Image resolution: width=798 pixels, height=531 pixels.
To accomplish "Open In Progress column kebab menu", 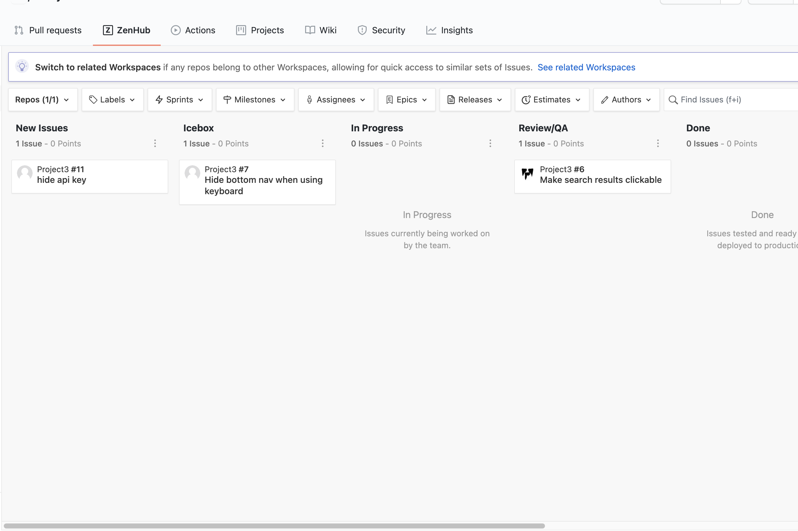I will 490,144.
